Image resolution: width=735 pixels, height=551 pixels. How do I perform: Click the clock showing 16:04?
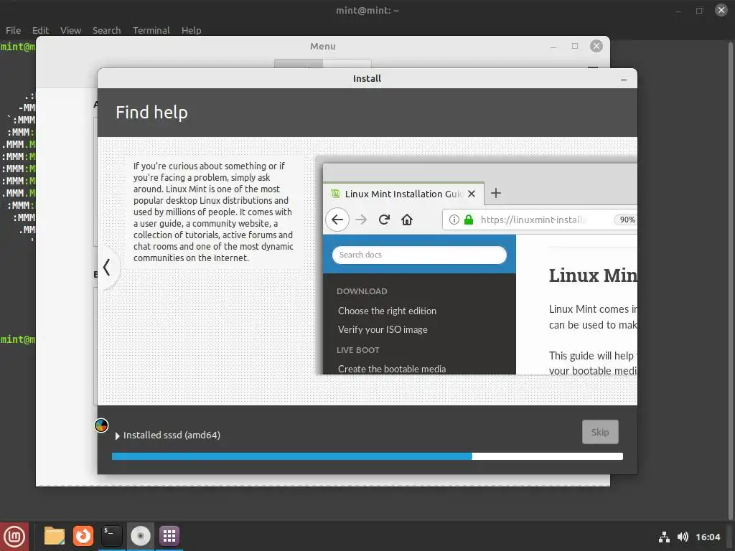pos(707,537)
